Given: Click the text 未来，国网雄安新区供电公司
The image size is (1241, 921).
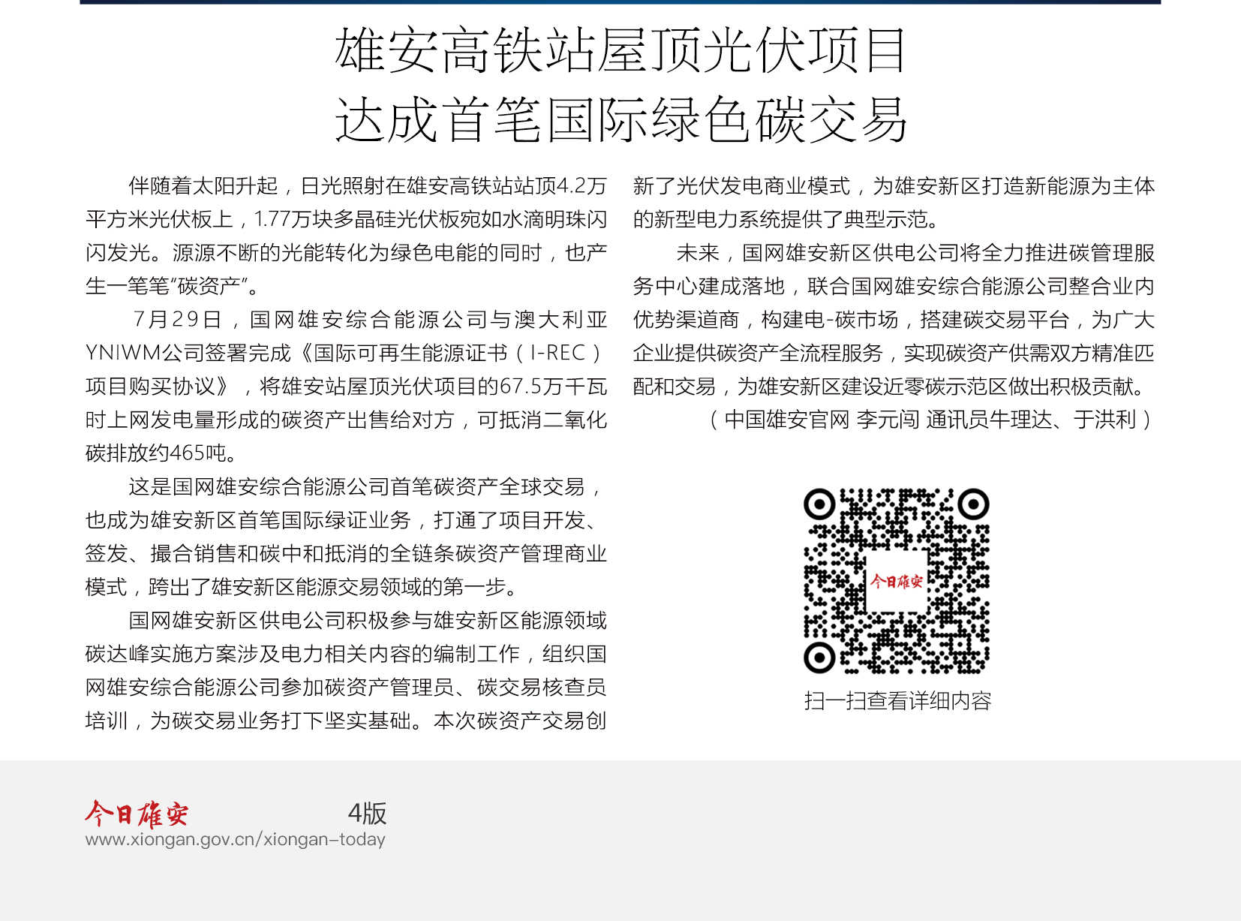Looking at the screenshot, I should (818, 253).
